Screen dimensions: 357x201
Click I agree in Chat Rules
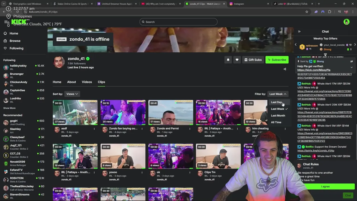[x=325, y=186]
